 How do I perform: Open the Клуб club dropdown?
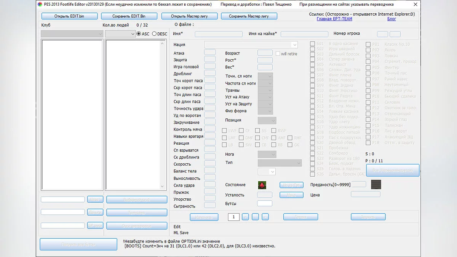pos(72,34)
